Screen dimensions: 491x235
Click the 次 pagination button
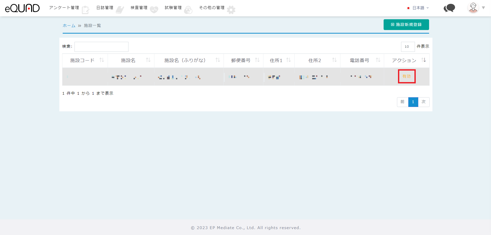(423, 102)
